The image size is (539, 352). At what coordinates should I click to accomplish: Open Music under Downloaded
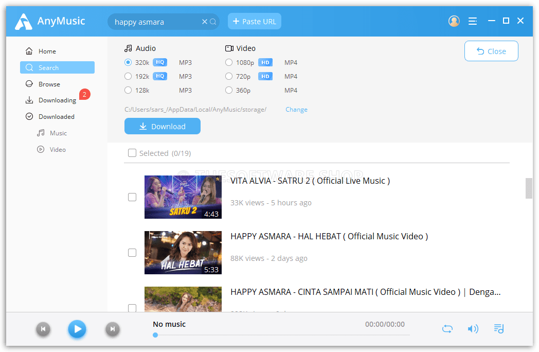coord(57,133)
